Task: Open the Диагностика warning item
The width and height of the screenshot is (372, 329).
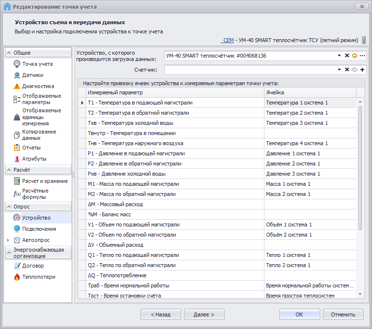Action: tap(38, 86)
